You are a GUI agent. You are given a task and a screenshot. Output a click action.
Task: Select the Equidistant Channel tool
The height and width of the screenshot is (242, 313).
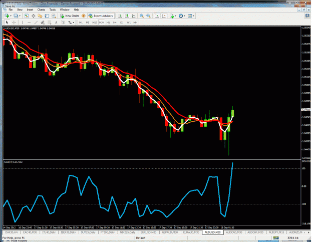click(43, 23)
